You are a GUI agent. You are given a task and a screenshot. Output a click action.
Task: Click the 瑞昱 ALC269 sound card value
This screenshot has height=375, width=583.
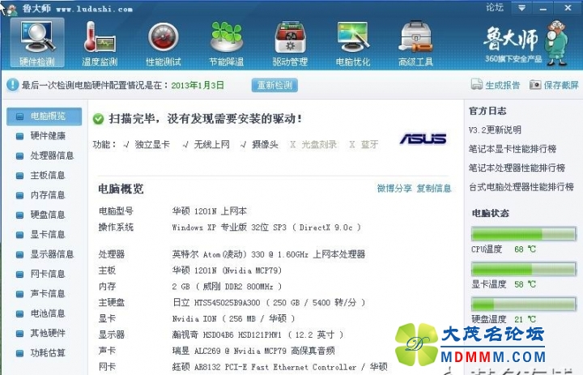point(253,351)
